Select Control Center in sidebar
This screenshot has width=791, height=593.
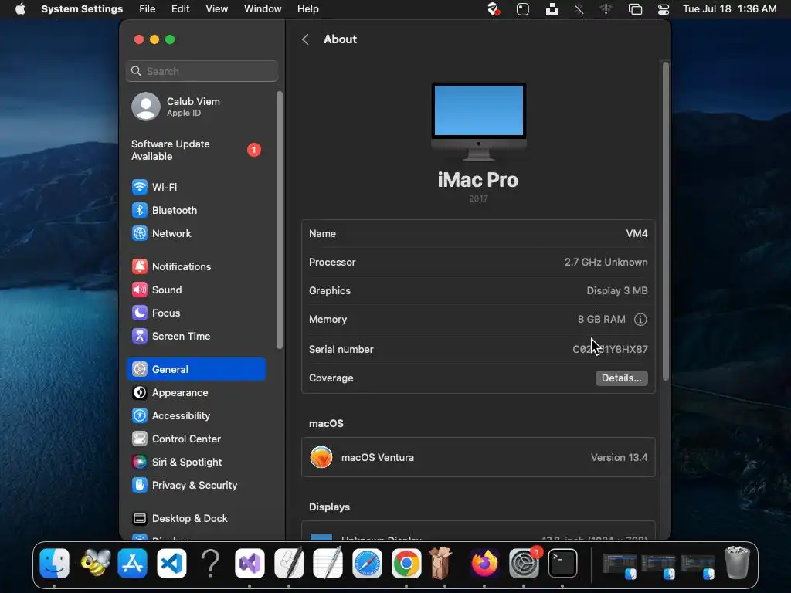(195, 439)
